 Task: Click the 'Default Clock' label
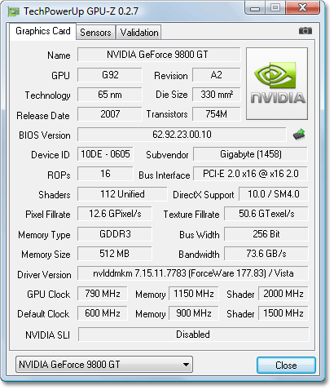(43, 314)
